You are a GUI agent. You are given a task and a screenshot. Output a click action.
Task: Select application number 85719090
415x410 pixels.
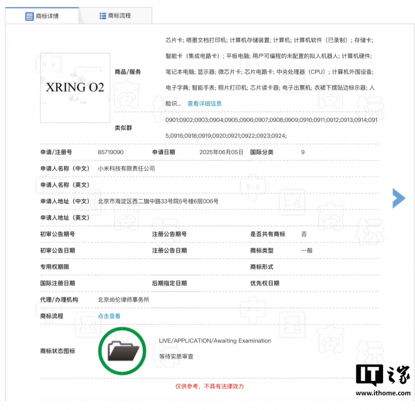point(110,152)
